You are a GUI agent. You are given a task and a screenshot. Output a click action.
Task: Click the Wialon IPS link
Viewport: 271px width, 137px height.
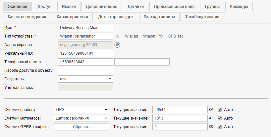(x=153, y=36)
